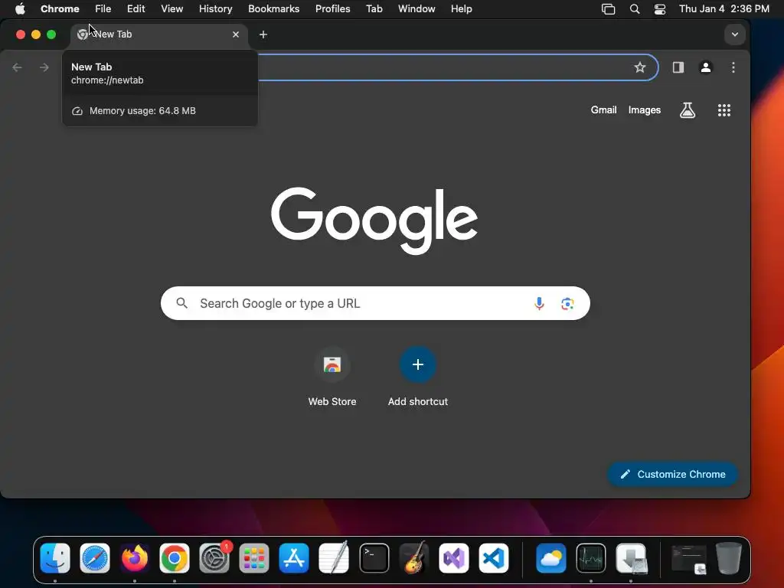Open the profile avatar menu

click(705, 67)
